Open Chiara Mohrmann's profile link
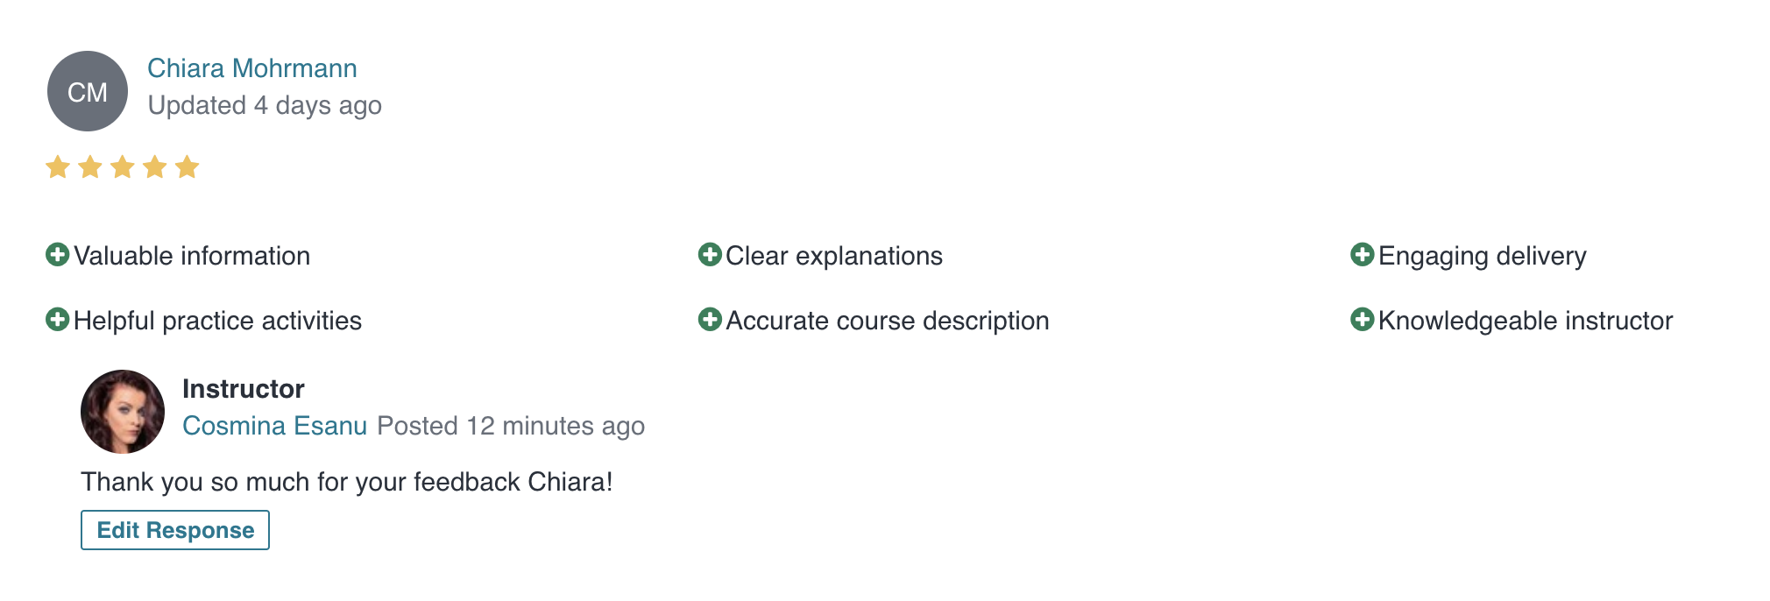This screenshot has height=601, width=1770. point(252,68)
